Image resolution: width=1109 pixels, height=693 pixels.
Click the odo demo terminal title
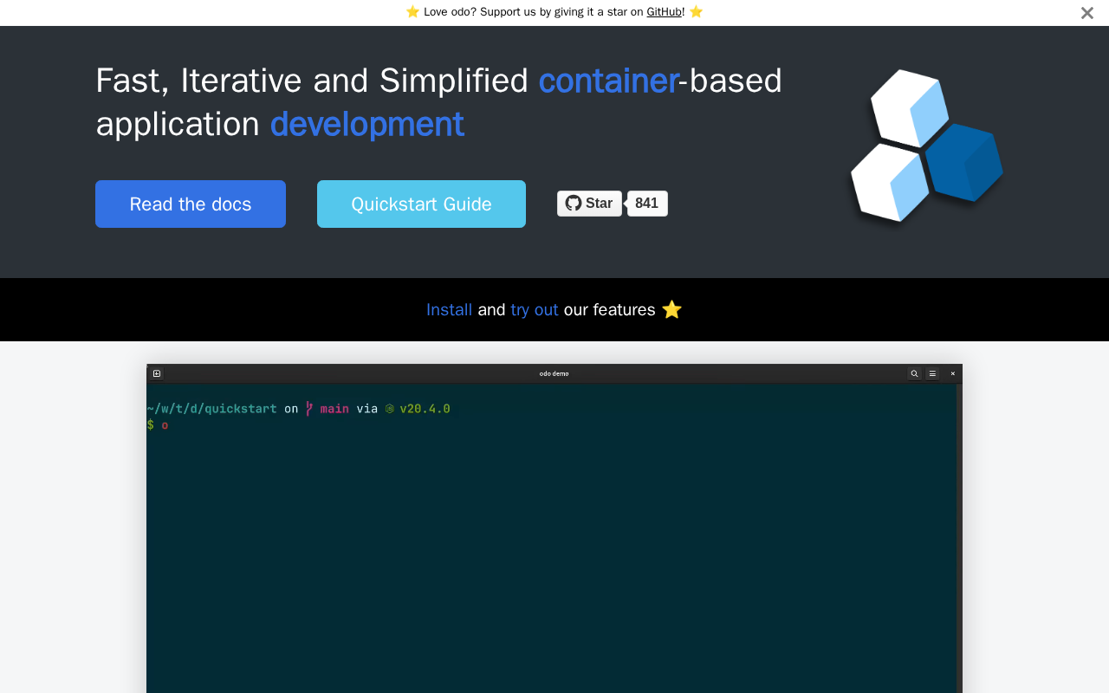pyautogui.click(x=554, y=373)
